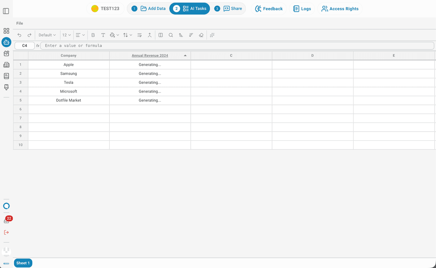This screenshot has height=268, width=436.
Task: Select row header 1
Action: pyautogui.click(x=21, y=65)
